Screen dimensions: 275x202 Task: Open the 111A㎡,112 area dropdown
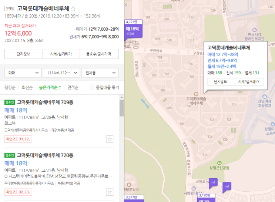(x=61, y=73)
